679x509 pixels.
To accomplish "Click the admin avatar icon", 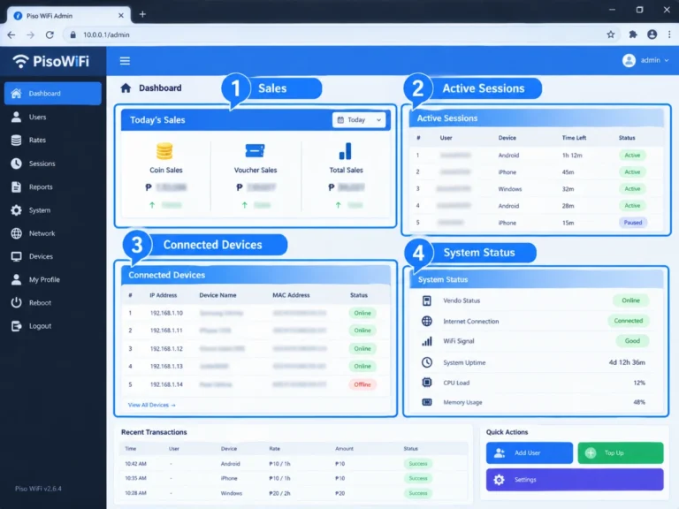I will [629, 61].
